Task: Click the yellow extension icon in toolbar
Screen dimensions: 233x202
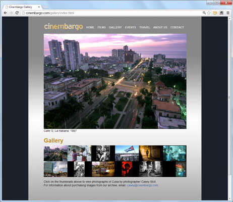Action: click(x=215, y=13)
